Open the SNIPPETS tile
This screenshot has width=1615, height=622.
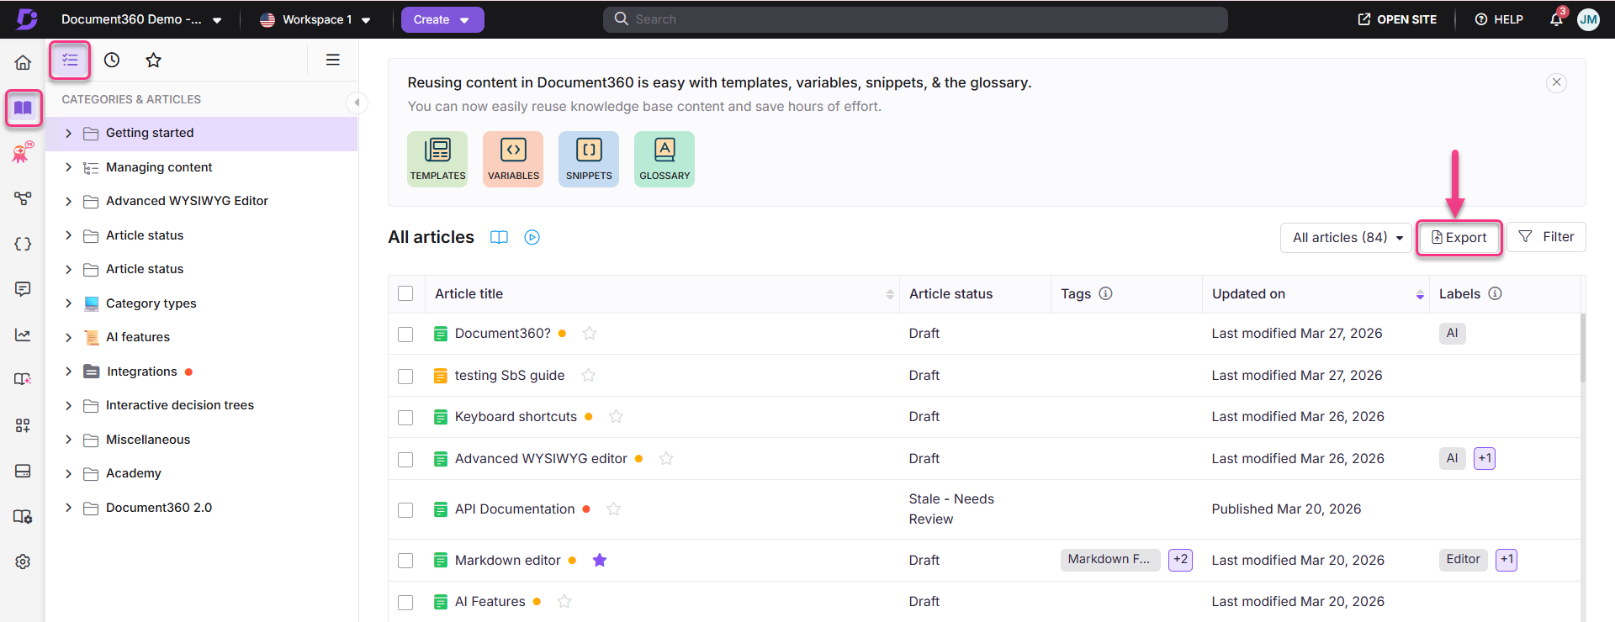589,159
